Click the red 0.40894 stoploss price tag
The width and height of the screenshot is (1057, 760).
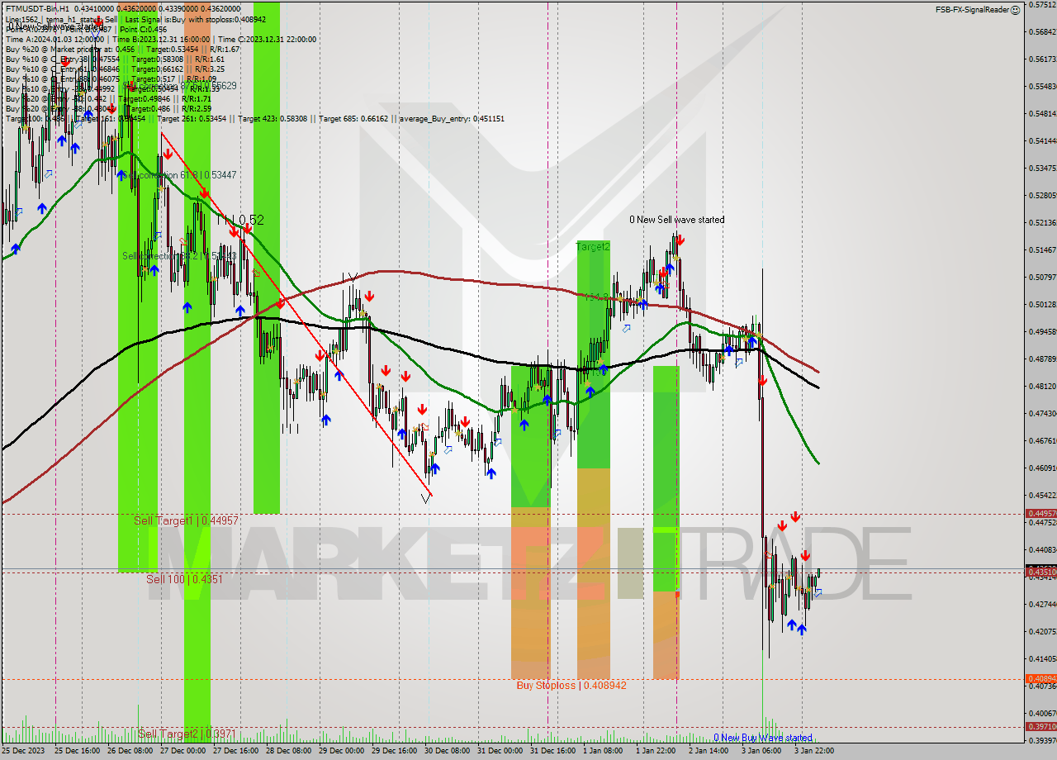click(1040, 678)
